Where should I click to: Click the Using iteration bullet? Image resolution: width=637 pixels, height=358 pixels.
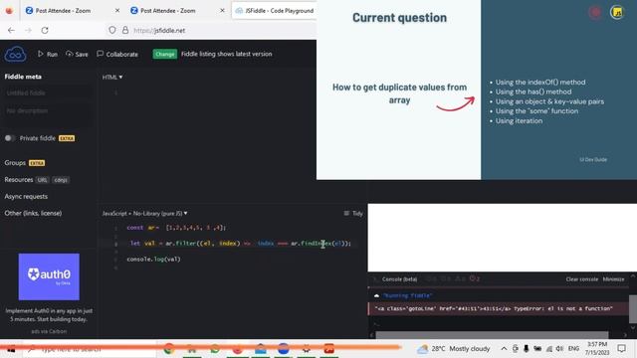(519, 120)
